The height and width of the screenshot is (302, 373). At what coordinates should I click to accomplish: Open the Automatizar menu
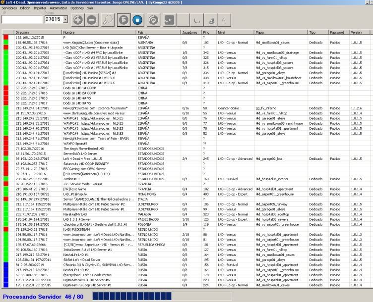pos(59,8)
